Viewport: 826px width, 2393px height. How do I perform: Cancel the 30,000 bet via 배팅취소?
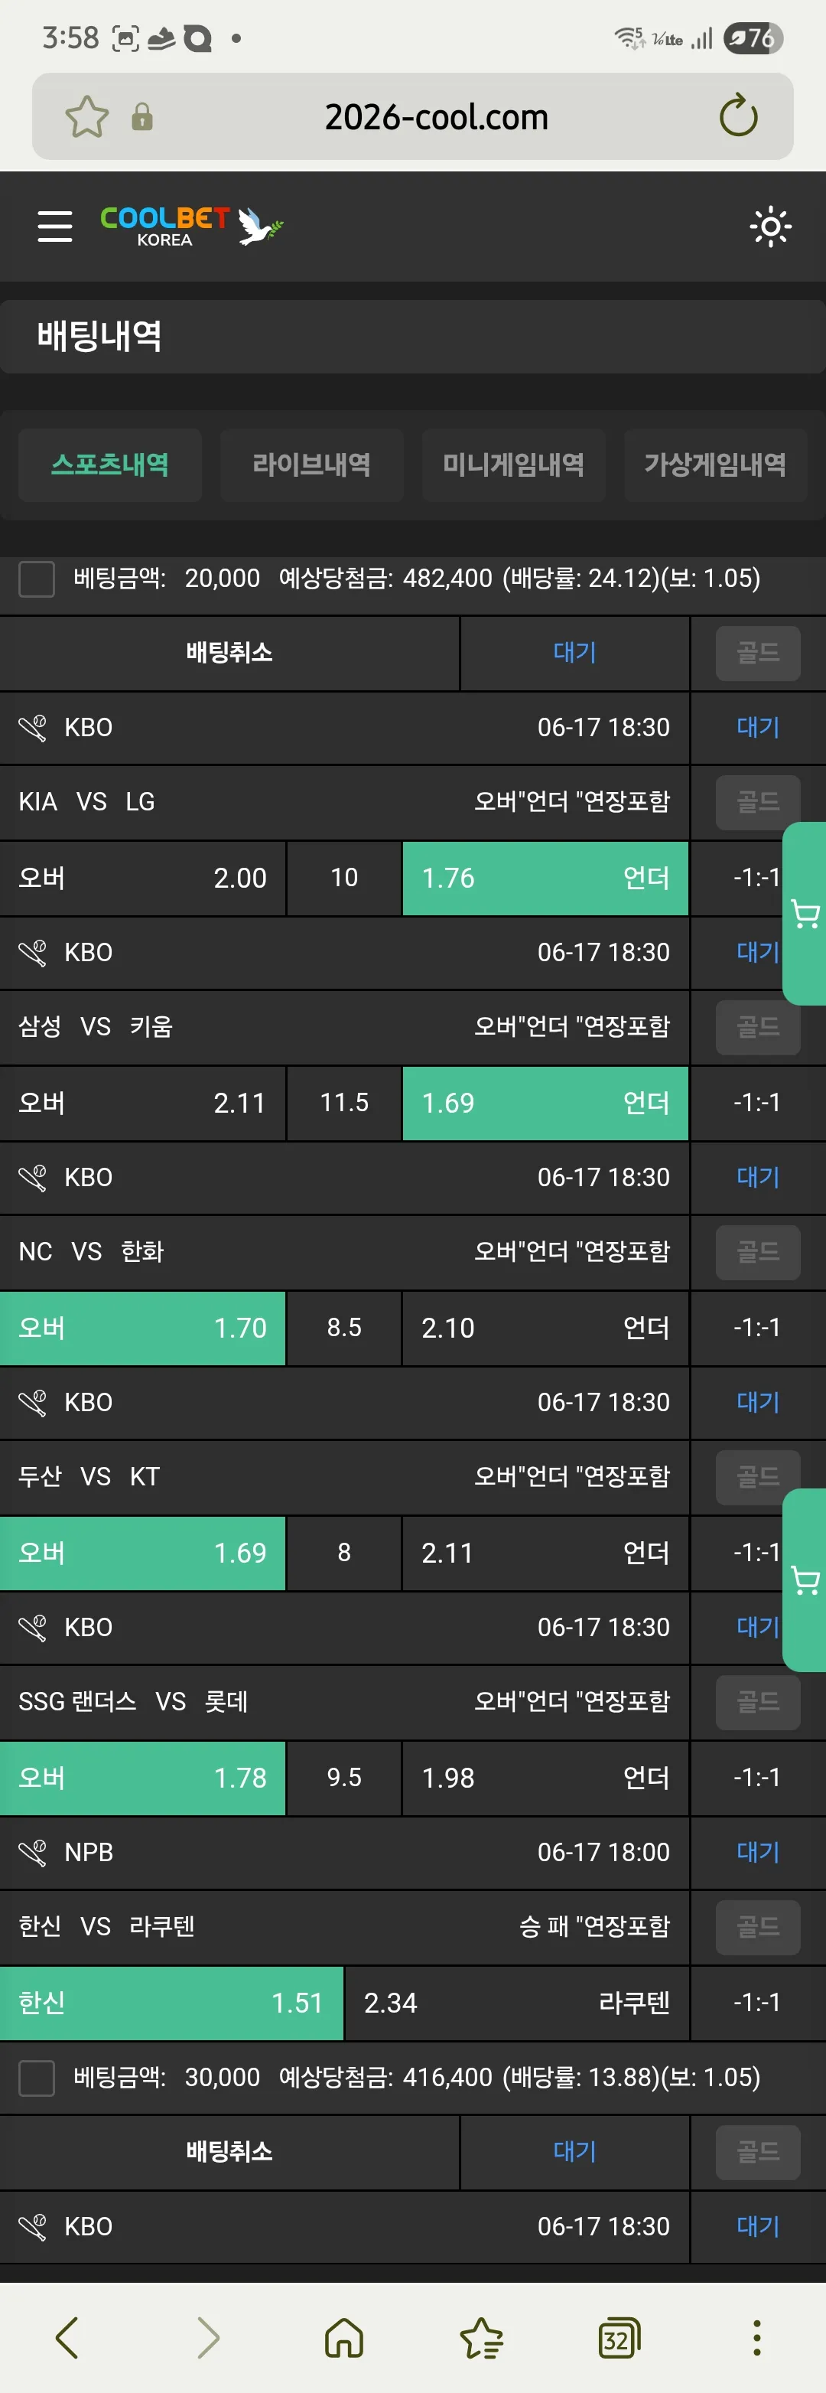[229, 2153]
